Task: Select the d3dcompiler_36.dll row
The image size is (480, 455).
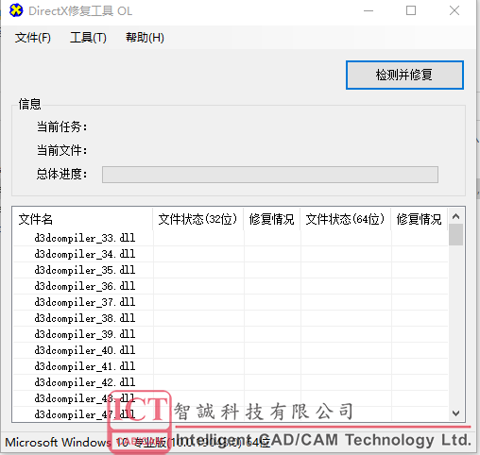Action: [x=231, y=286]
